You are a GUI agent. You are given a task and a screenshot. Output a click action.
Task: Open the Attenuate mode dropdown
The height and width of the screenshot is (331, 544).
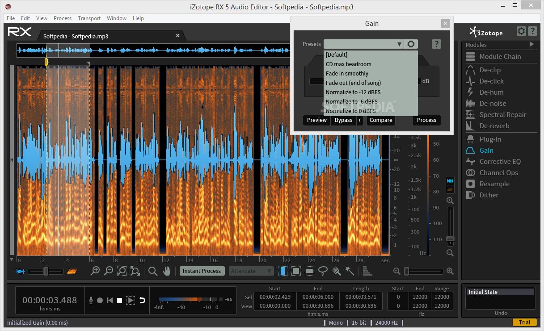[x=251, y=271]
